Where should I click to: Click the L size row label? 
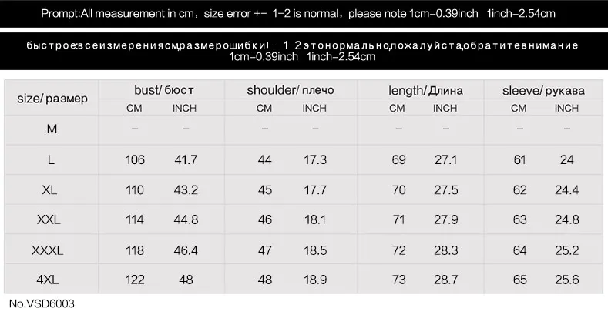click(51, 159)
